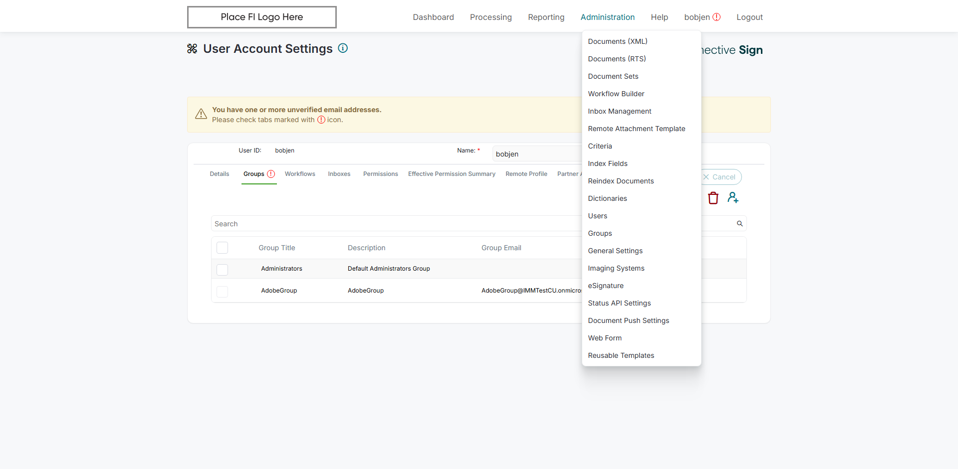
Task: Choose eSignature in the Administration menu
Action: [605, 286]
